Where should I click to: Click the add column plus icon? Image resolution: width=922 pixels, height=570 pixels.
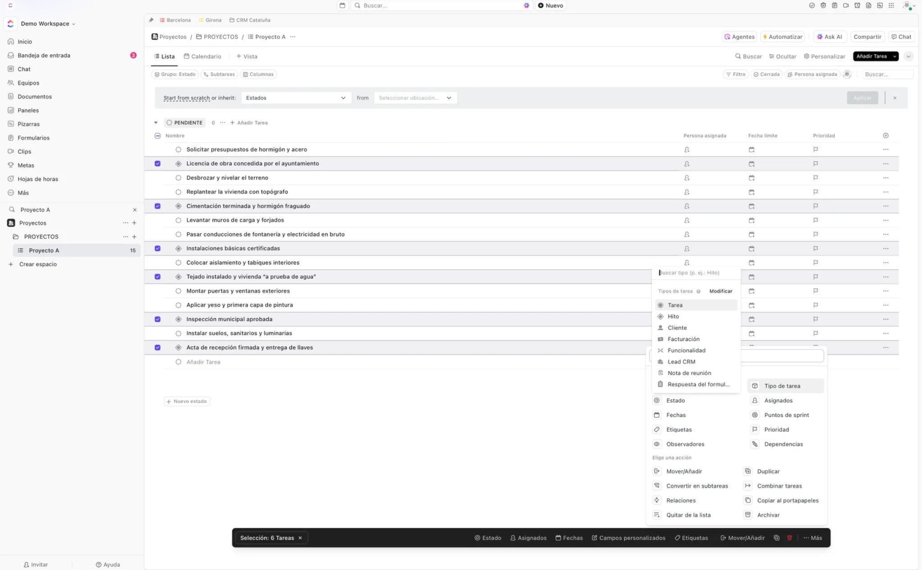click(886, 135)
